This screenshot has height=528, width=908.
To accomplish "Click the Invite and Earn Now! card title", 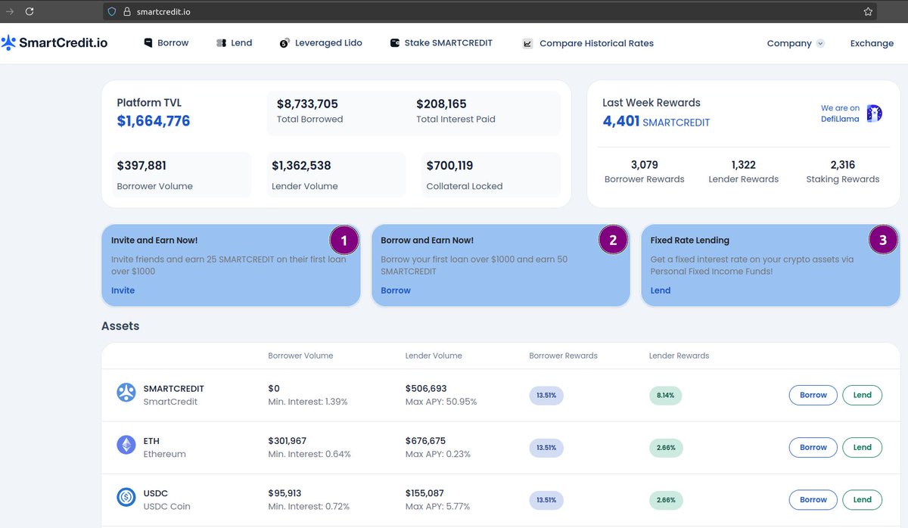I will pos(154,240).
